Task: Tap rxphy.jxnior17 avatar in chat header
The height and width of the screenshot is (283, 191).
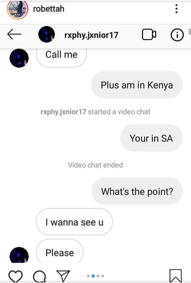Action: coord(47,34)
